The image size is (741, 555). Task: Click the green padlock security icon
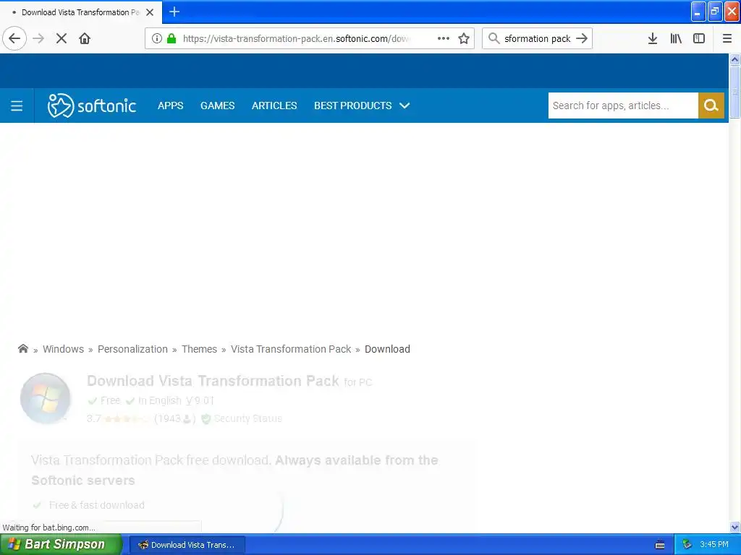172,38
